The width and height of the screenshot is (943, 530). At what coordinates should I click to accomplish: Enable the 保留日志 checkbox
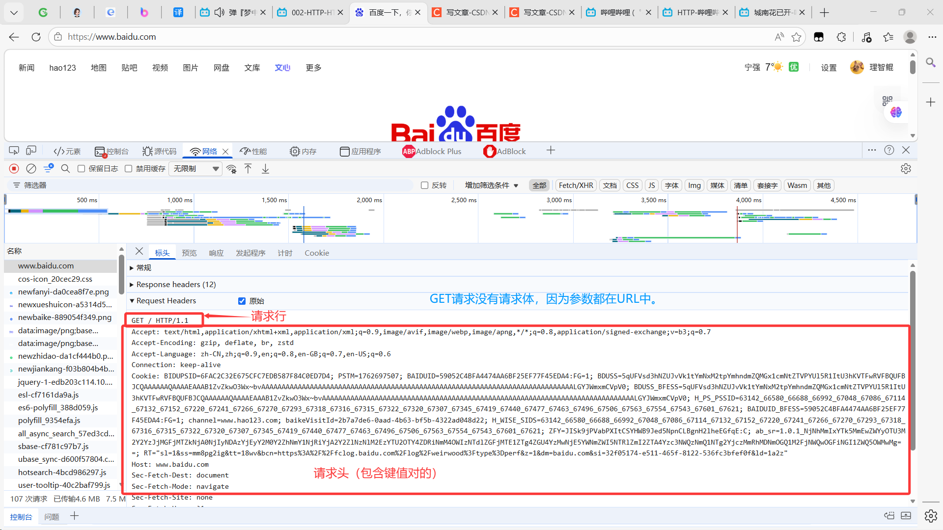(x=82, y=169)
